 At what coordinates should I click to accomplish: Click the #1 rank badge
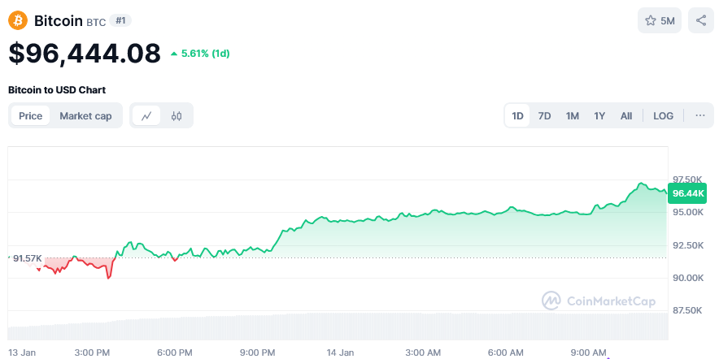(120, 20)
